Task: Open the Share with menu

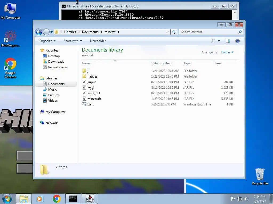Action: coord(73,41)
